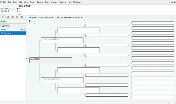Click the Options button under Index
The width and height of the screenshot is (176, 104).
pyautogui.click(x=5, y=26)
